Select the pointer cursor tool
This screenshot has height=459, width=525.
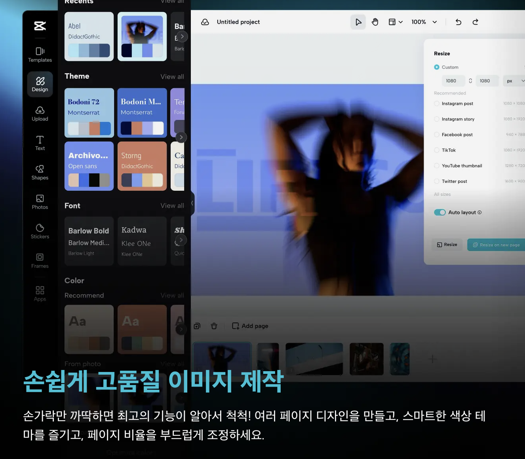click(x=358, y=22)
